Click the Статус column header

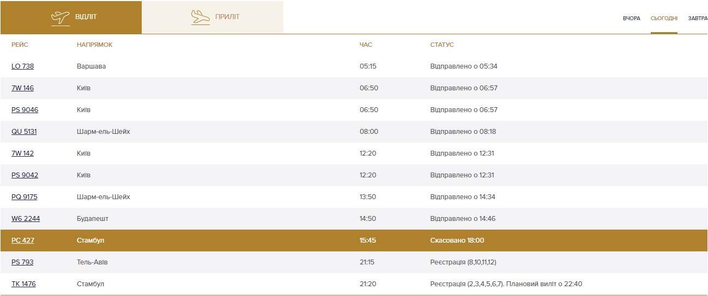pyautogui.click(x=441, y=45)
